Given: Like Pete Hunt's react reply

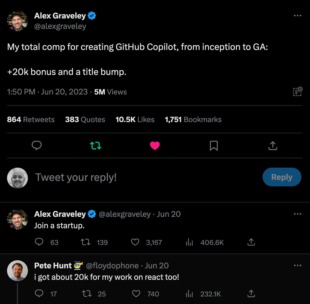Looking at the screenshot, I should click(136, 294).
